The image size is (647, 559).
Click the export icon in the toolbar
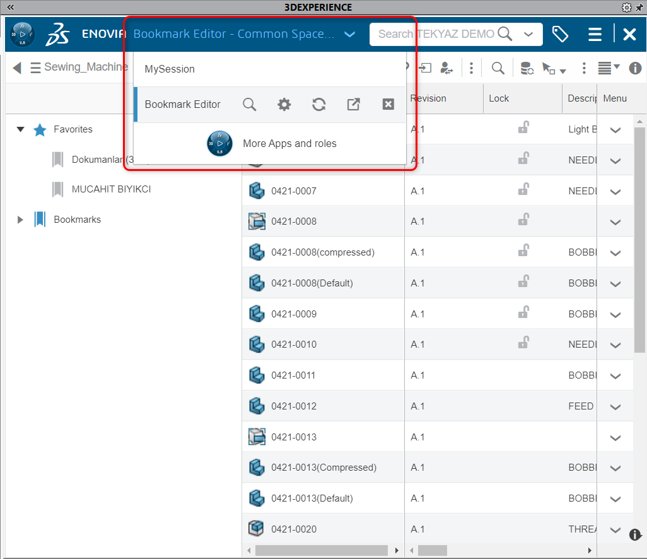pos(425,68)
